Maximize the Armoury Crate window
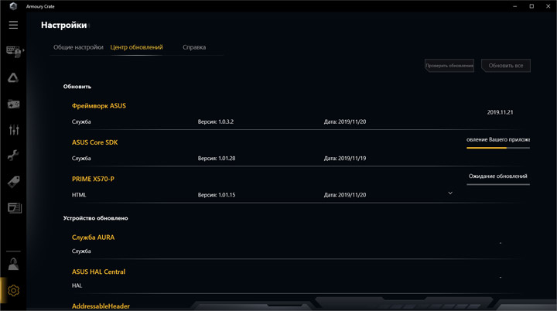 pyautogui.click(x=531, y=6)
